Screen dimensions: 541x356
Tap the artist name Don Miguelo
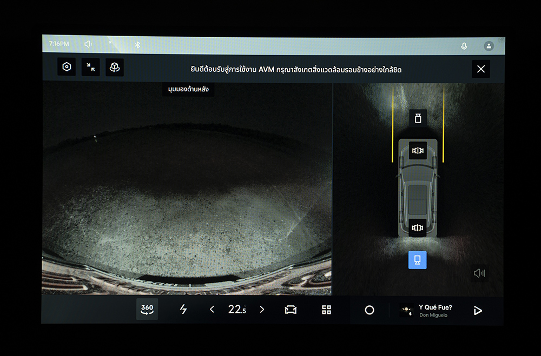point(433,315)
